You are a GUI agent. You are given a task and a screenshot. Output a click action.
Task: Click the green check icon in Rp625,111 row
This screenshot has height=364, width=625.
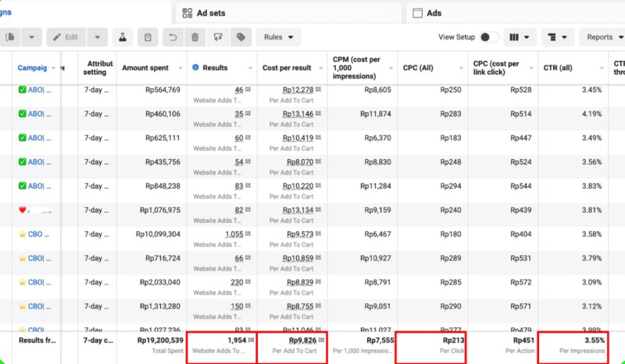pos(23,138)
